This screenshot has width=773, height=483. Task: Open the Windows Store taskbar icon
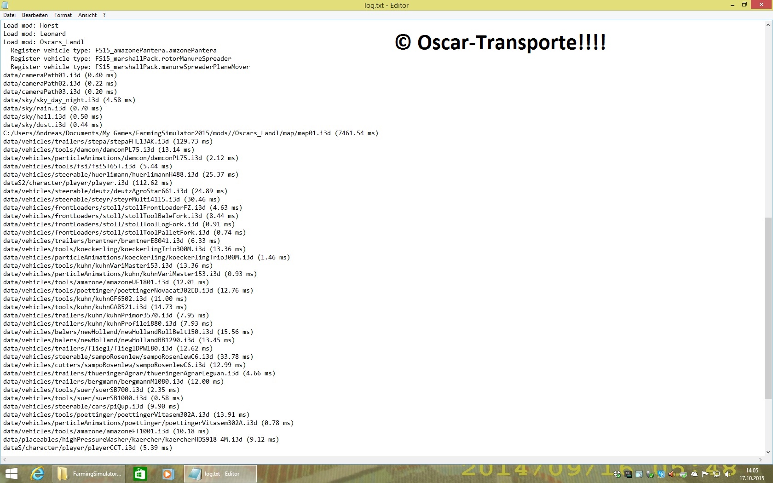click(140, 474)
